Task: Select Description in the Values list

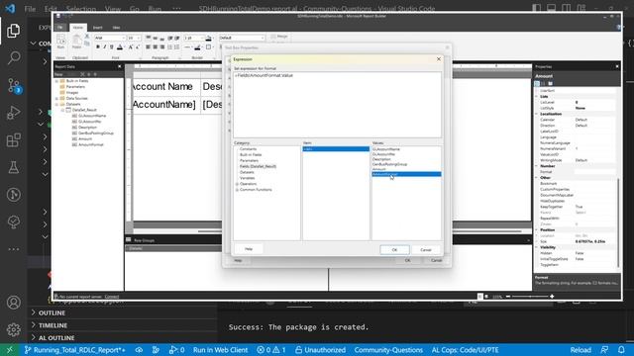Action: [381, 159]
